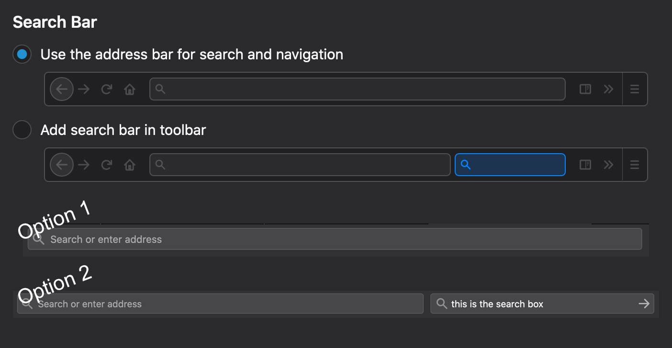
Task: Open hamburger menu in the address-bar-only toolbar preview
Action: (x=635, y=89)
